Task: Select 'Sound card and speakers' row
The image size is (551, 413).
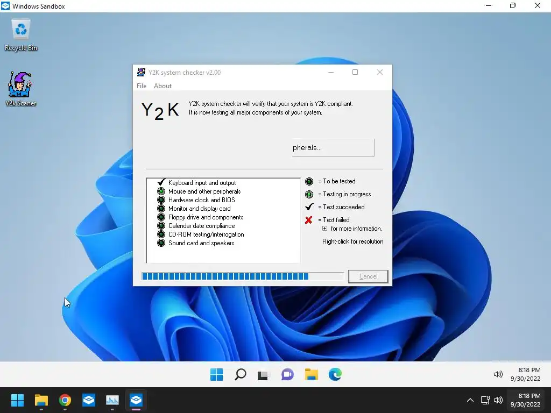Action: point(201,243)
